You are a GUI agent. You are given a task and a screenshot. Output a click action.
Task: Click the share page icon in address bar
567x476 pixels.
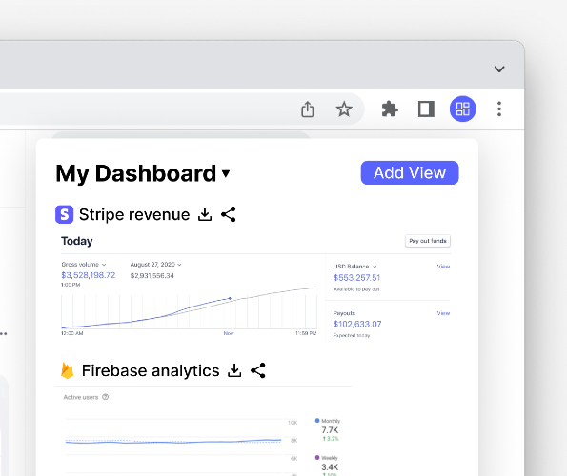click(308, 109)
